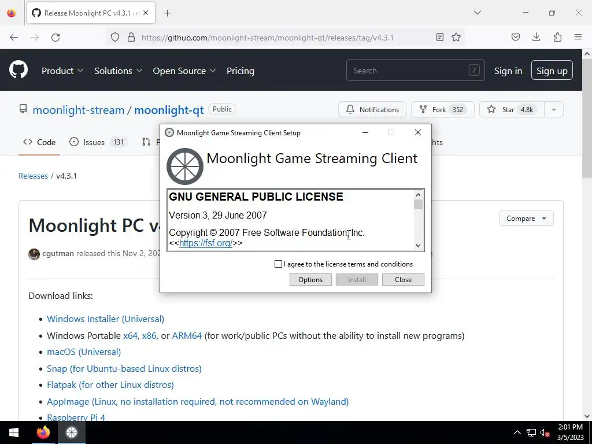592x444 pixels.
Task: Go back with the browser back arrow
Action: (x=14, y=38)
